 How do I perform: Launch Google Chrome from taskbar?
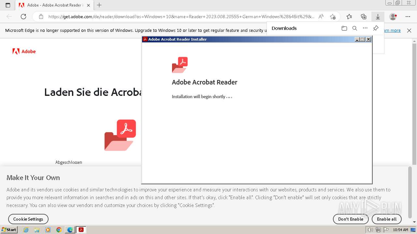[x=59, y=230]
